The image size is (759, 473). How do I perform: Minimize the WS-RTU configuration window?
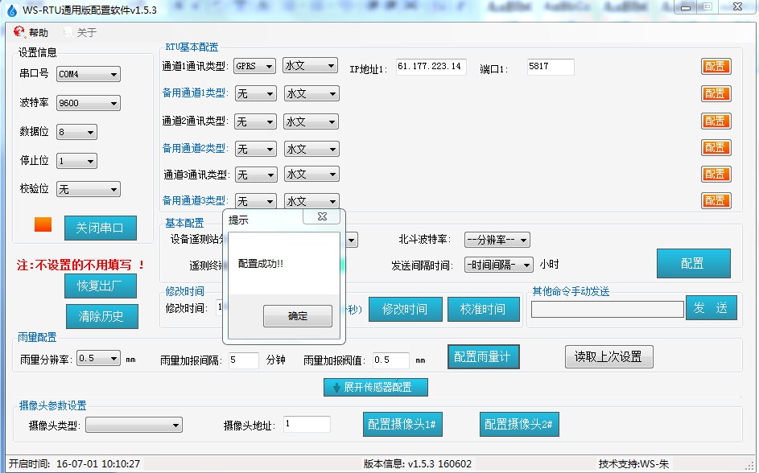click(686, 7)
